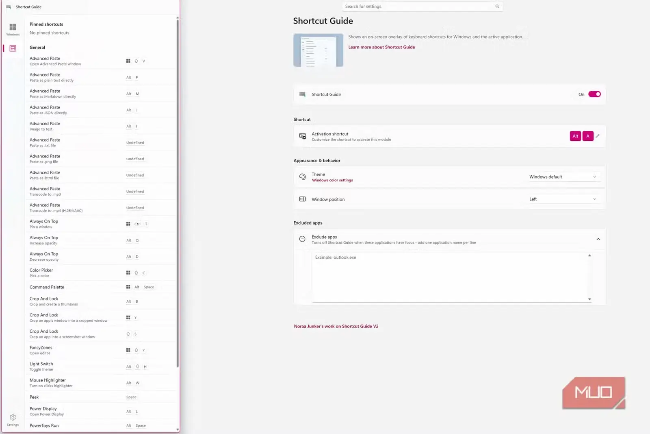The height and width of the screenshot is (434, 650).
Task: Select Crop and create a thumbnail row
Action: 100,301
